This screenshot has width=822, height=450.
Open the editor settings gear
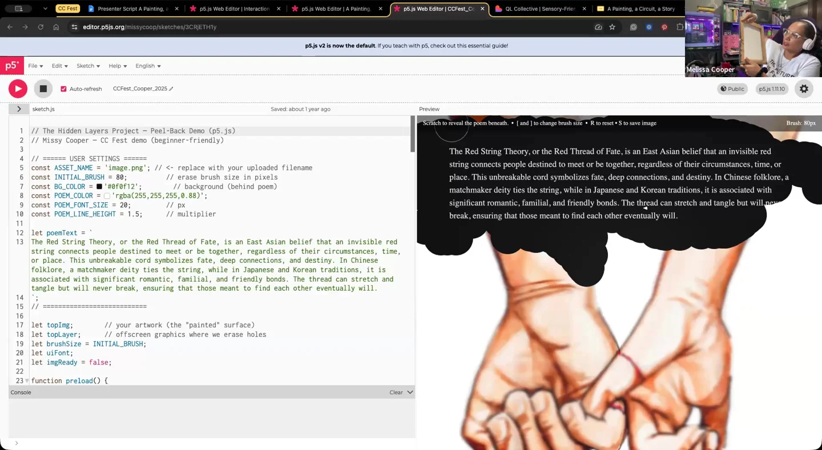(x=804, y=89)
